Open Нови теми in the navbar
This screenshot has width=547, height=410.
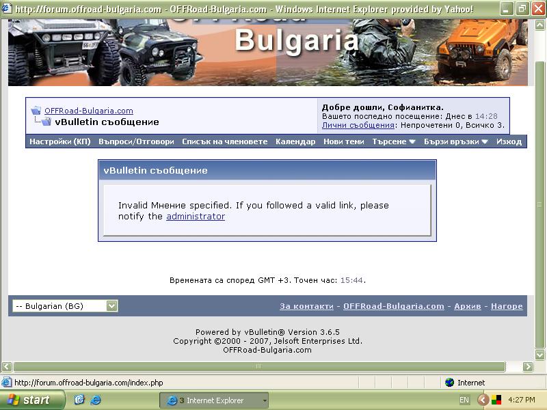pyautogui.click(x=344, y=141)
